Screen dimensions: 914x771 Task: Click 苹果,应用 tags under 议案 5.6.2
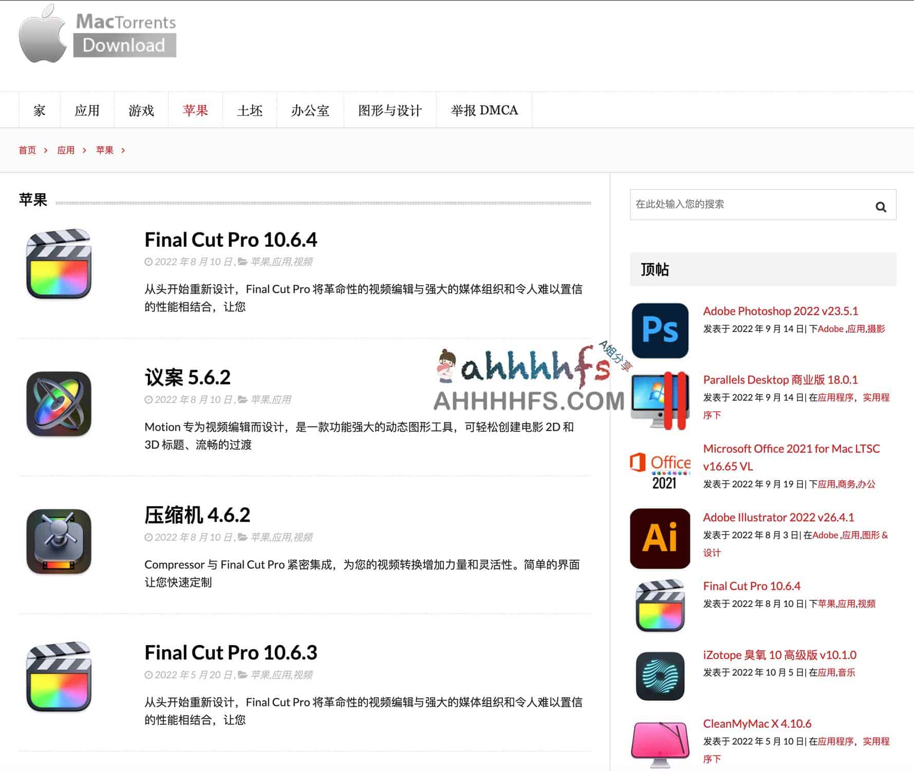271,399
